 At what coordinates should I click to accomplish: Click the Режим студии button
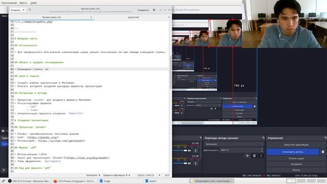[x=296, y=158]
